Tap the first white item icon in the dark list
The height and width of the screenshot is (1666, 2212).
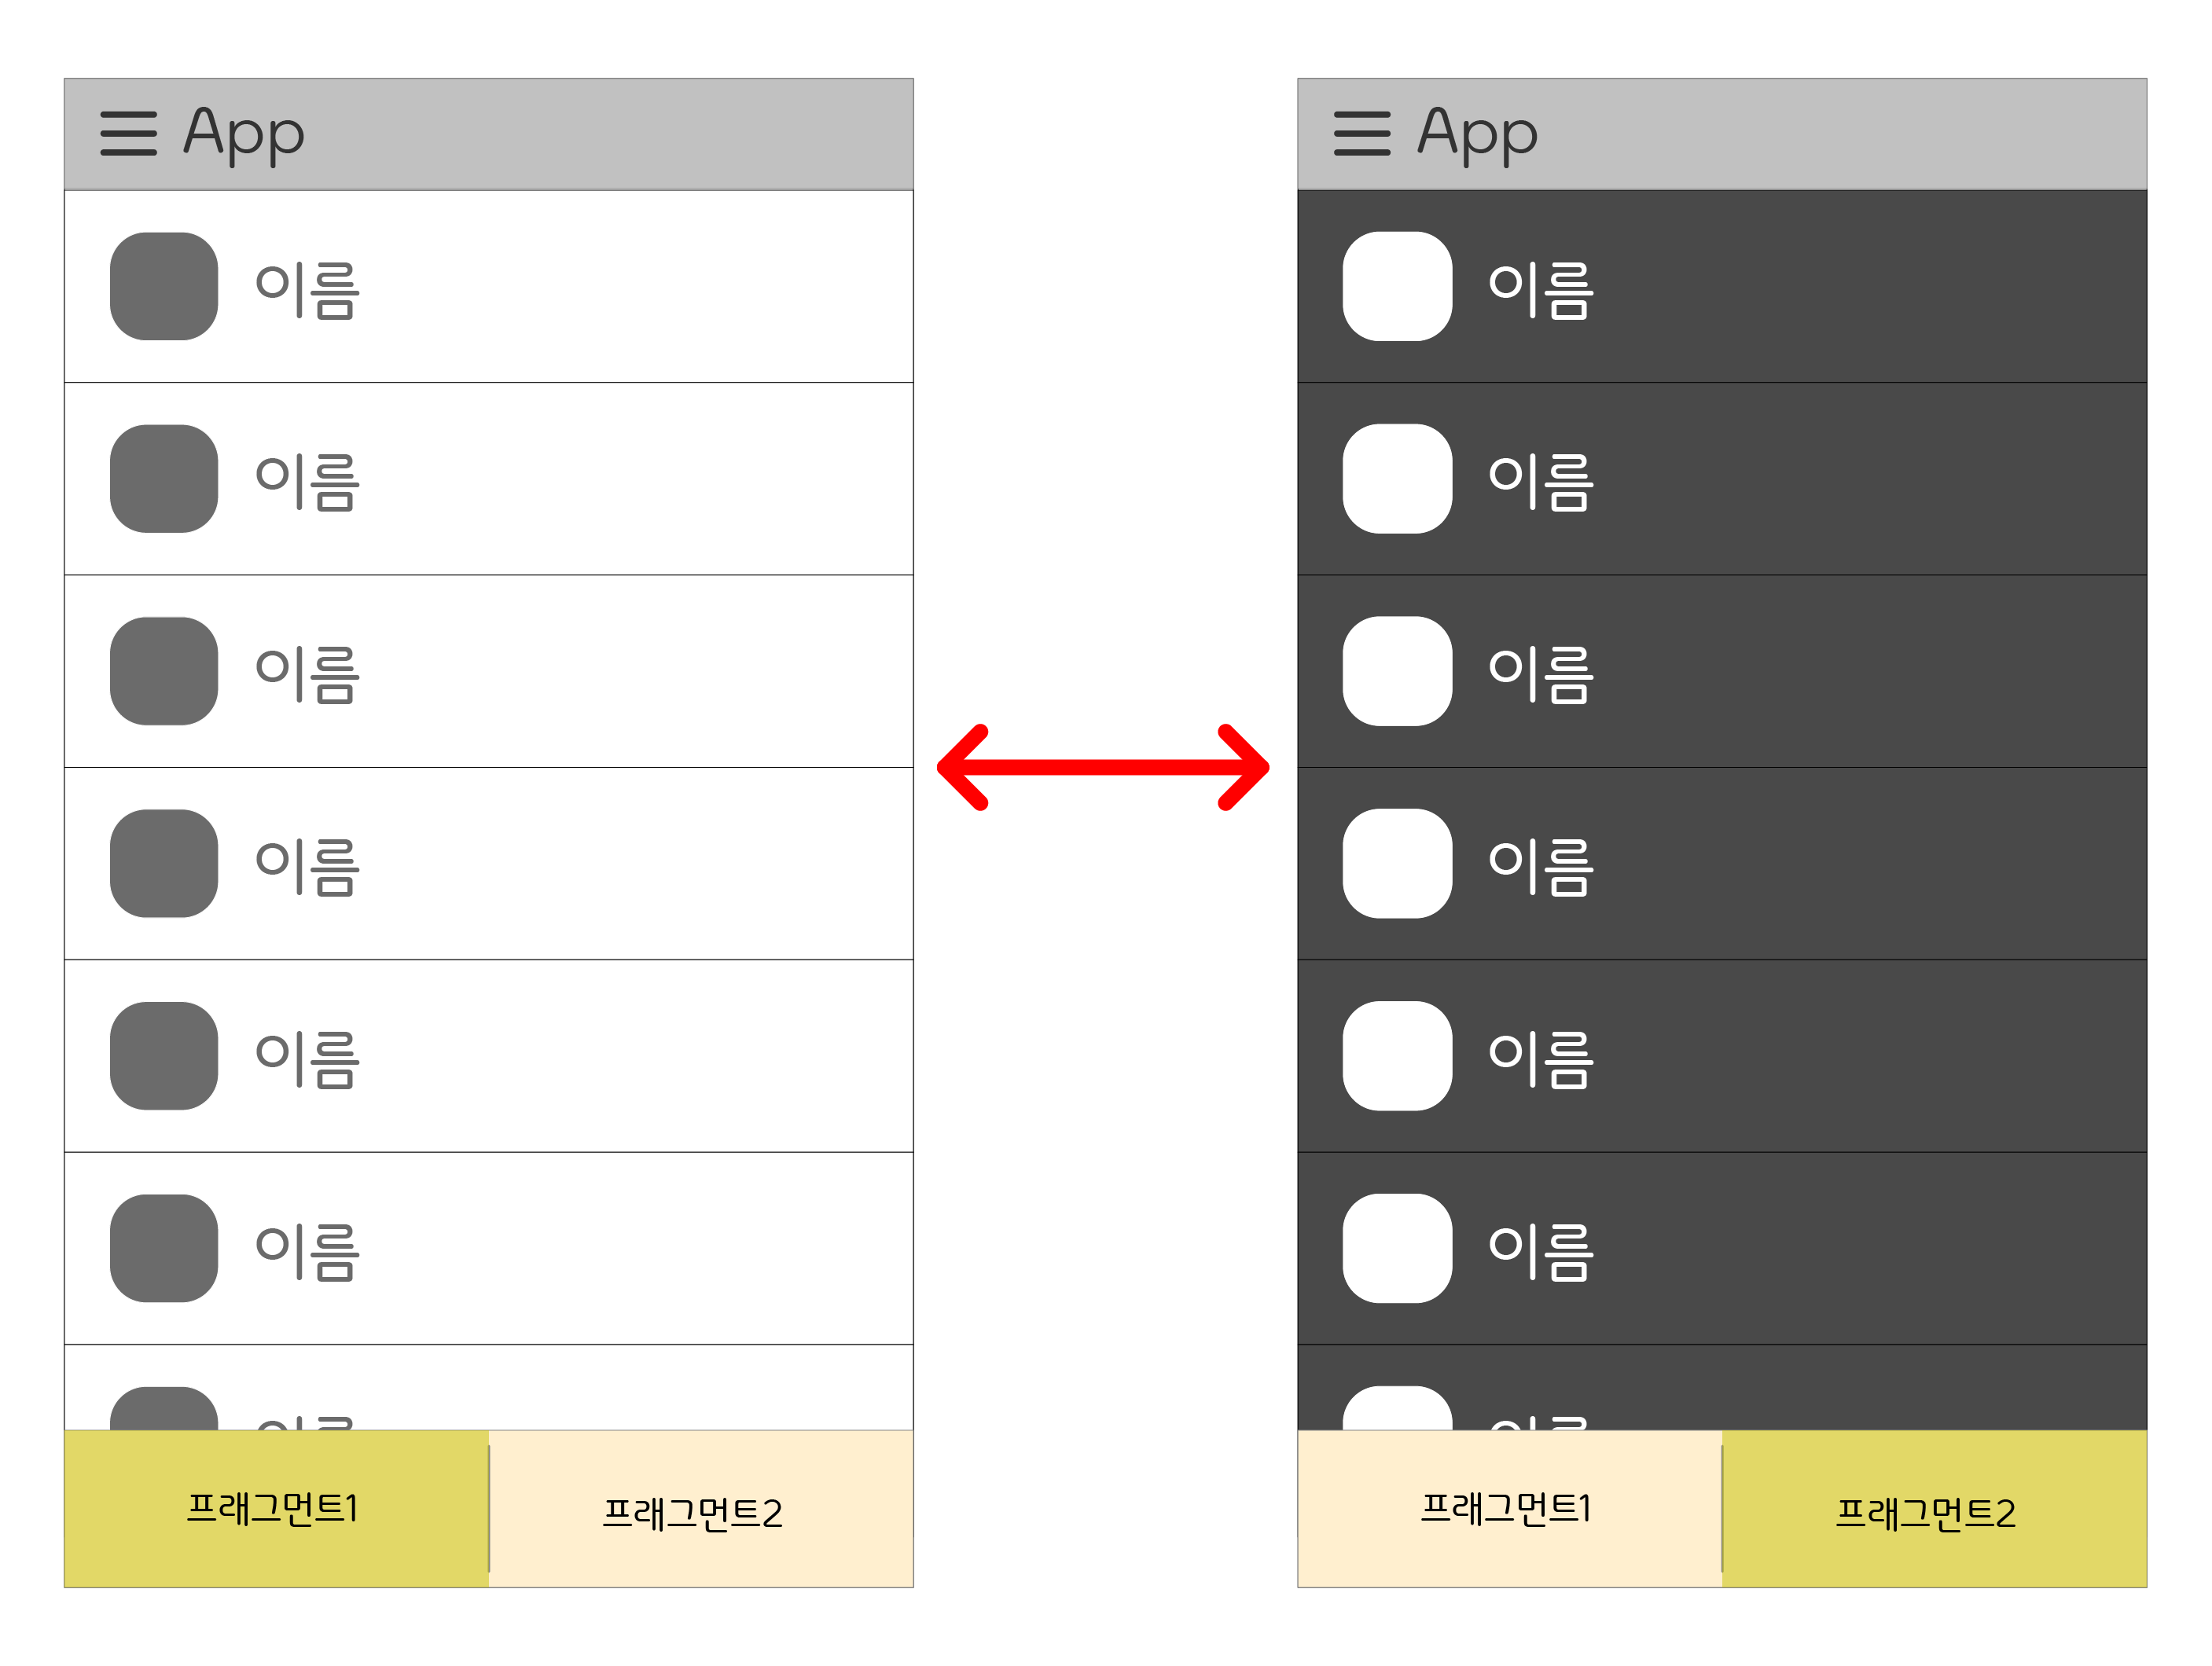click(x=1397, y=287)
